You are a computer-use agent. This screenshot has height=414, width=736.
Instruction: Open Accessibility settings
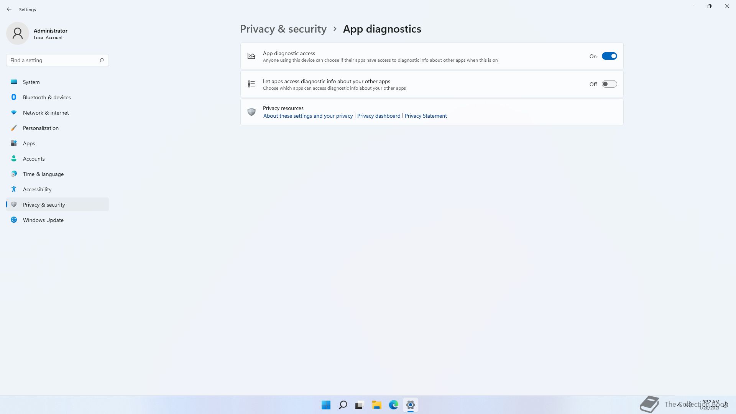click(x=58, y=189)
